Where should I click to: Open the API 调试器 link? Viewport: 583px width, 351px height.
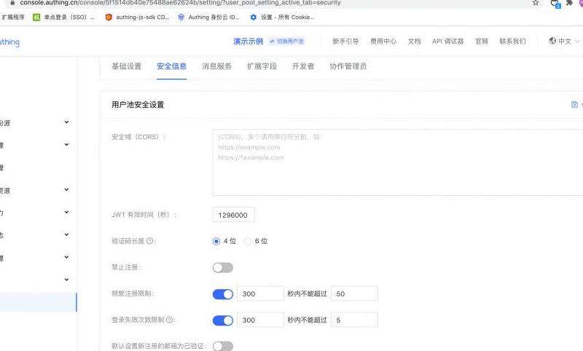tap(447, 42)
